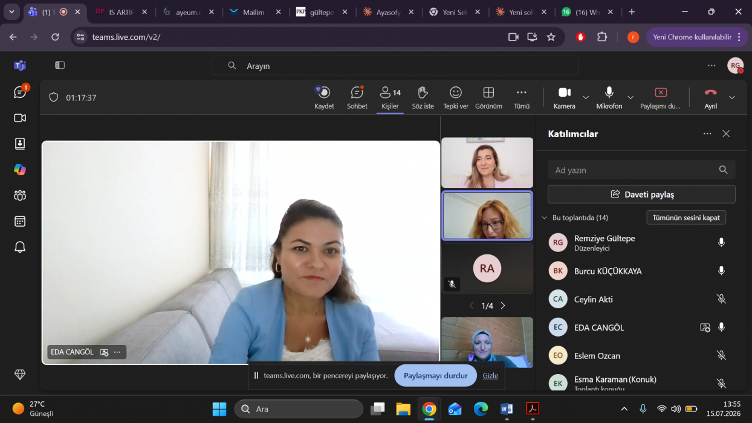This screenshot has width=752, height=423.
Task: Expand the leave options arrow
Action: click(x=732, y=97)
